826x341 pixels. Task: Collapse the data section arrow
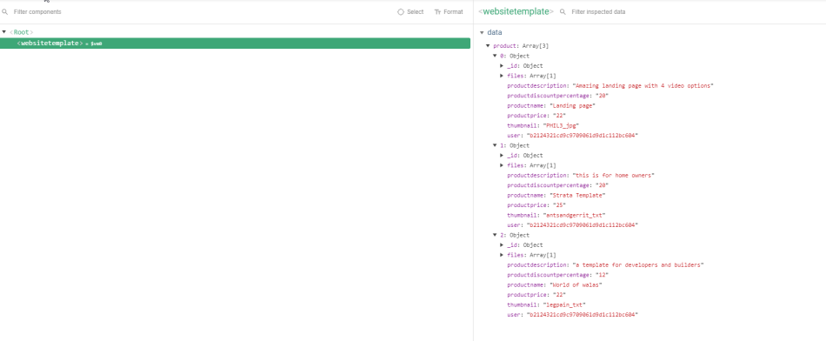(x=482, y=33)
